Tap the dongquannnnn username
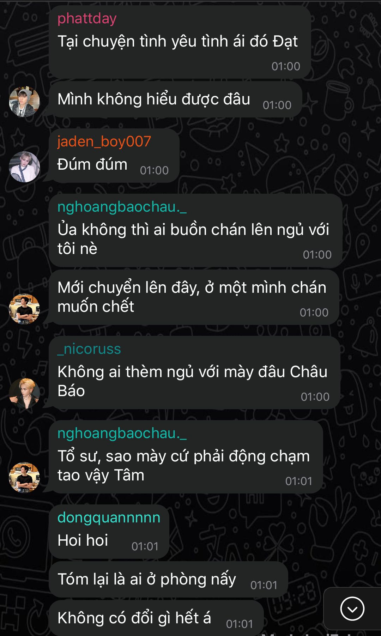Viewport: 381px width, 636px height. click(x=109, y=517)
